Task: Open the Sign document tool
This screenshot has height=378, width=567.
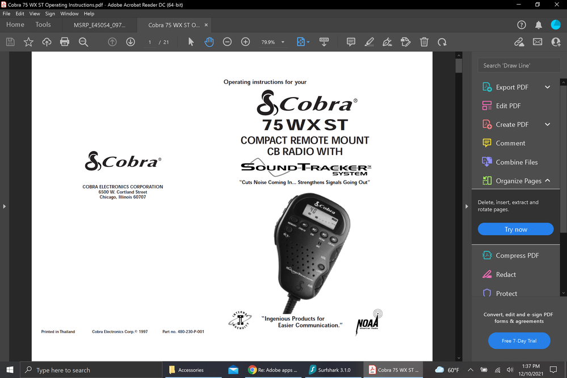Action: pyautogui.click(x=387, y=42)
